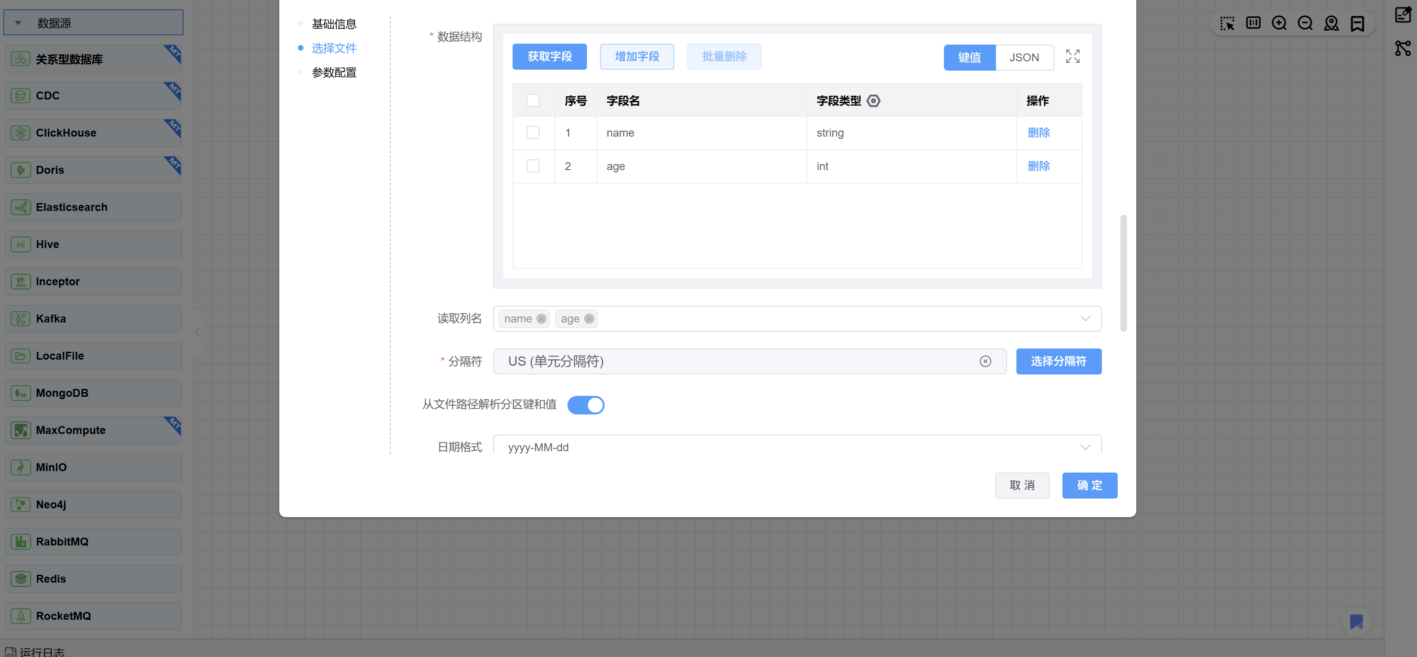Go to 参数配置 step in left navigation
This screenshot has height=657, width=1417.
point(334,72)
